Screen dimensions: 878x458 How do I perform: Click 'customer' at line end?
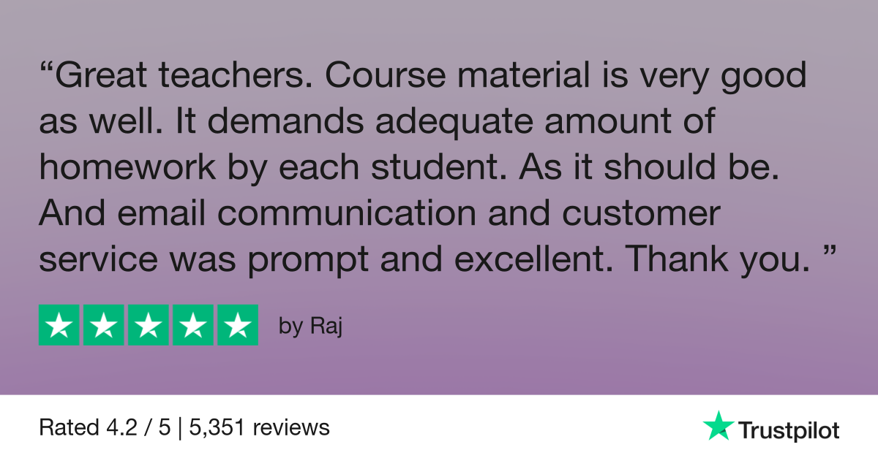[x=644, y=213]
